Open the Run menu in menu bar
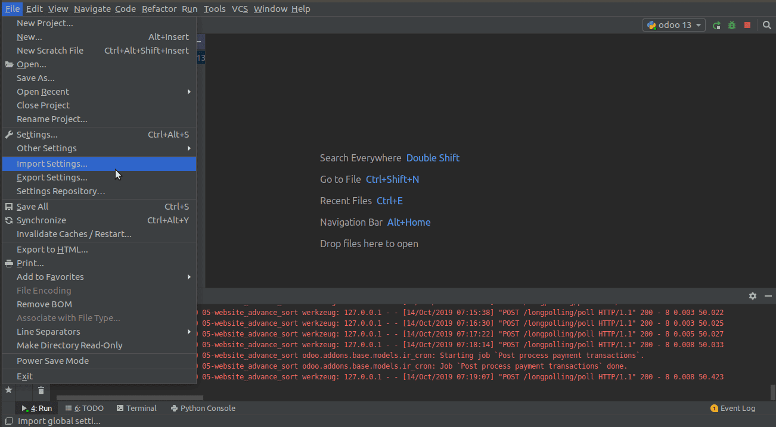The width and height of the screenshot is (776, 427). coord(190,9)
